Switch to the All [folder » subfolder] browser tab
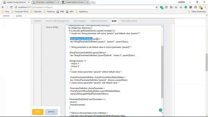The image size is (208, 117). [45, 2]
